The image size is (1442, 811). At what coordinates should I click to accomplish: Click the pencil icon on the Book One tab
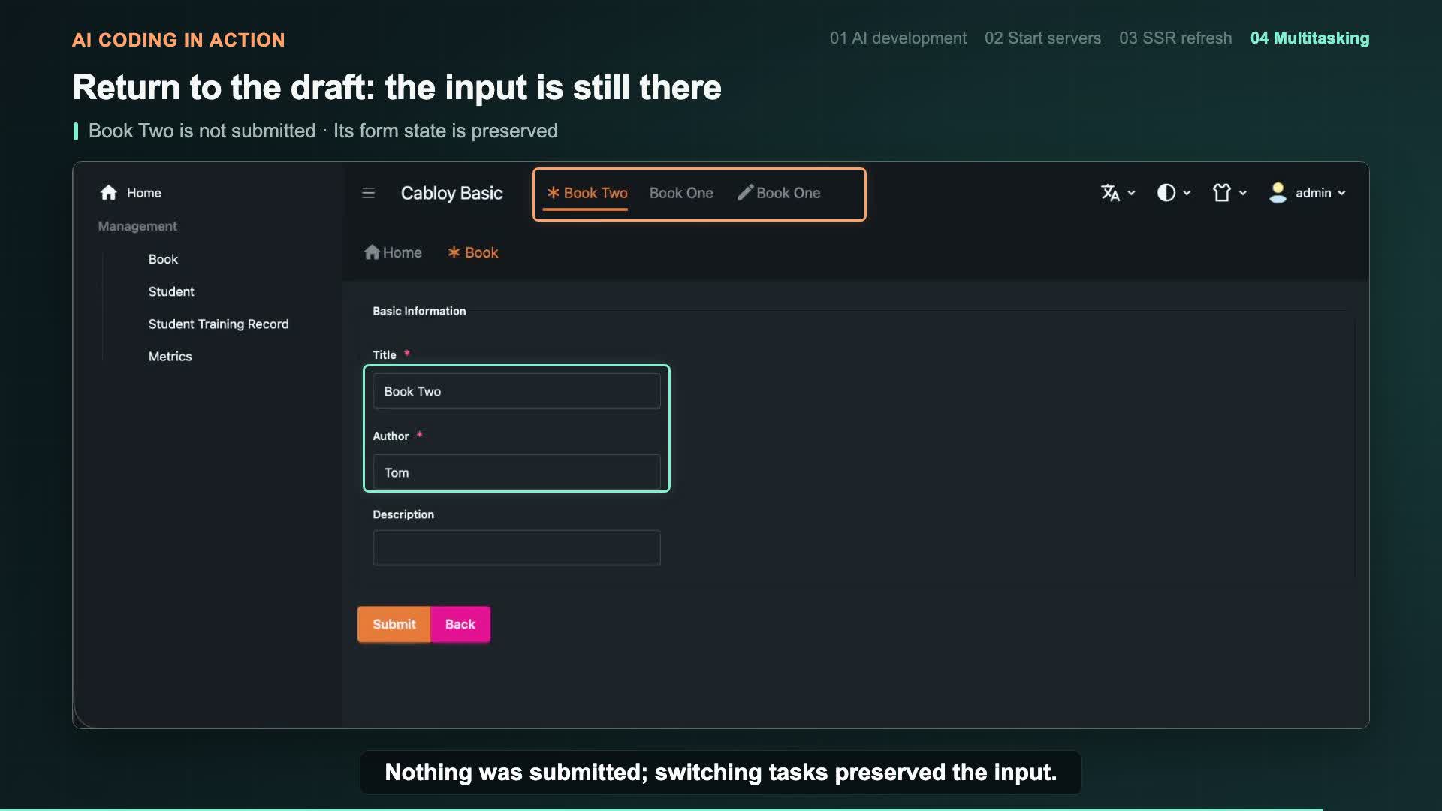tap(745, 193)
